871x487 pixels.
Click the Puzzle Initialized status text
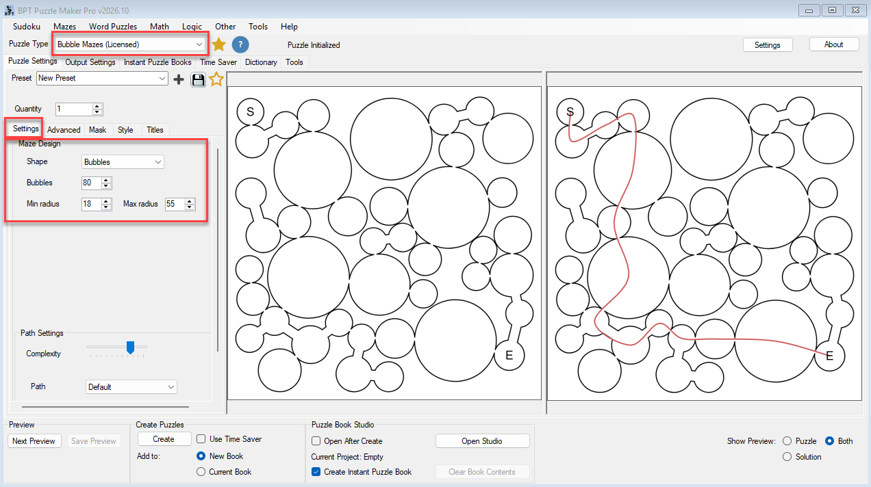point(314,45)
